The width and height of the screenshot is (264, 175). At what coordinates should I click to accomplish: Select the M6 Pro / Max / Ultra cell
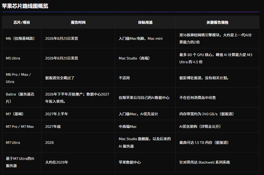click(x=22, y=78)
